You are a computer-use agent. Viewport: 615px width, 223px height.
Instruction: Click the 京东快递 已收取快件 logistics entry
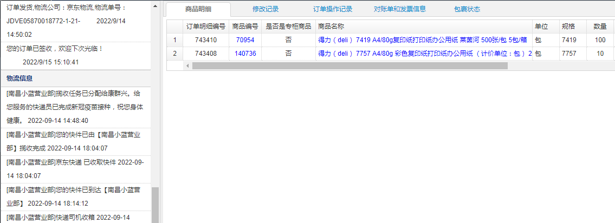click(76, 169)
